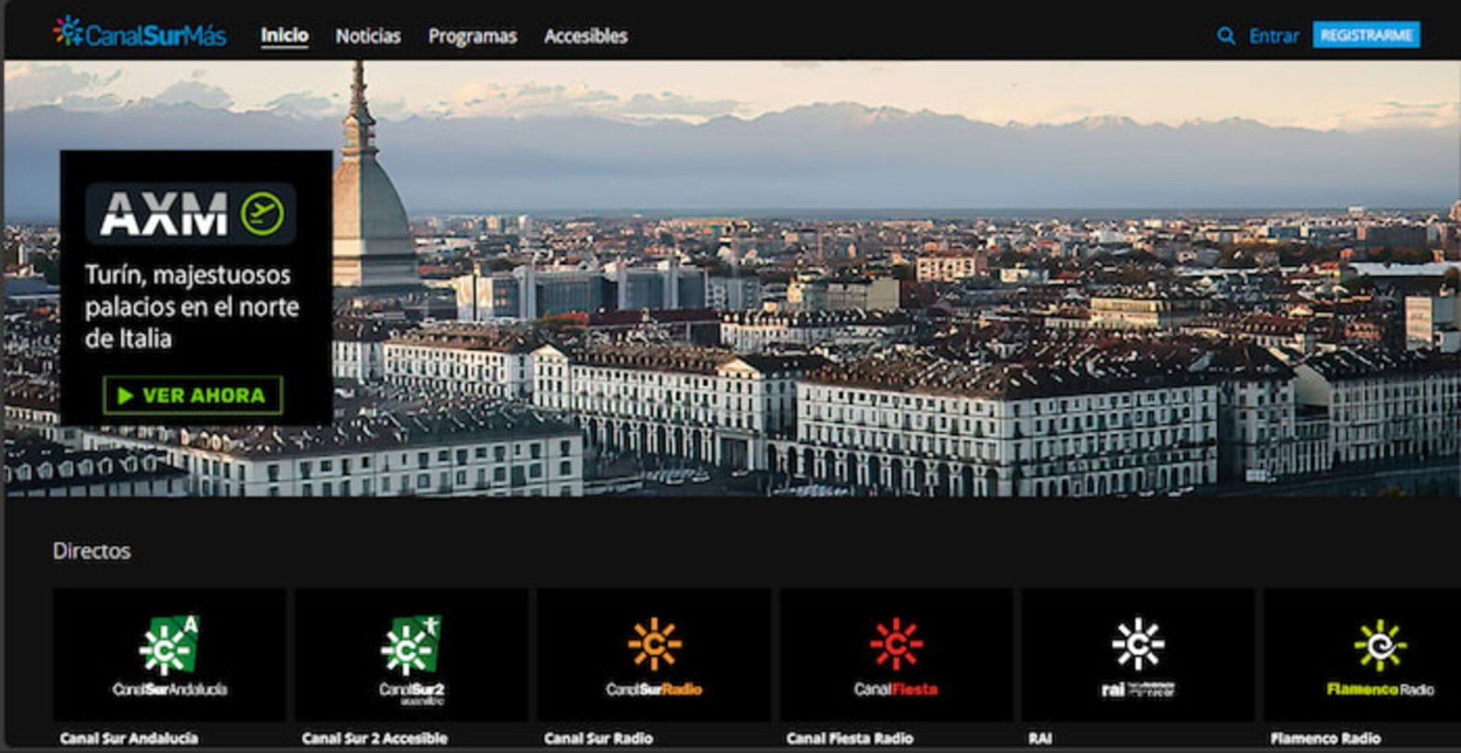Image resolution: width=1461 pixels, height=753 pixels.
Task: Click the 'Canal Sur Andalucía' caption text
Action: [129, 738]
